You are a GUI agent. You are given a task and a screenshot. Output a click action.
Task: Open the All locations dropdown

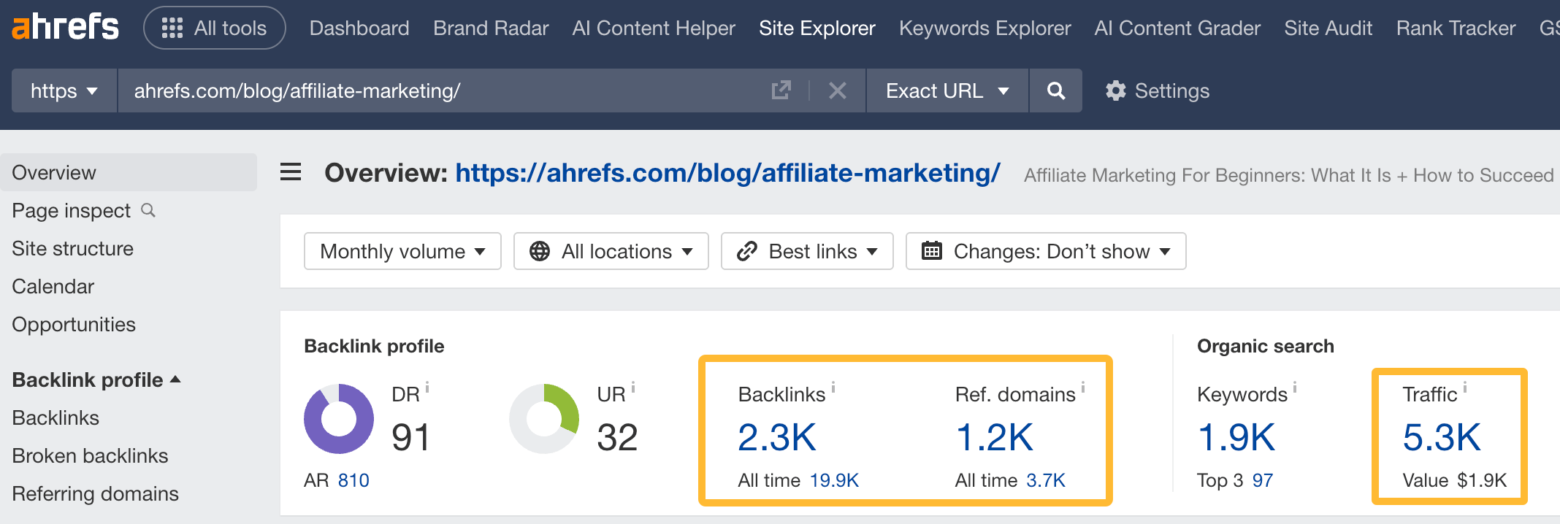click(x=611, y=251)
